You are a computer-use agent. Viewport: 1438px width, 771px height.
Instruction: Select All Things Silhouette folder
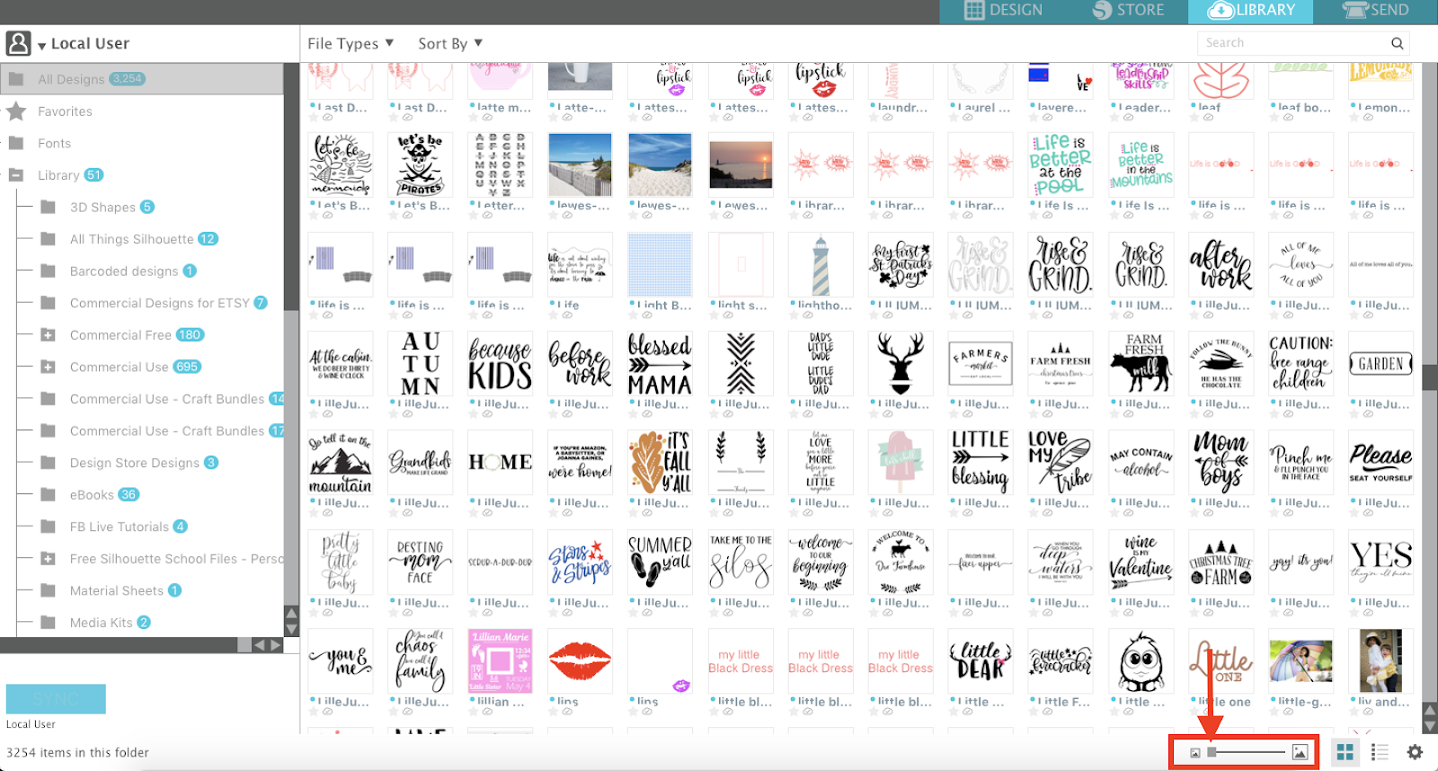click(131, 239)
